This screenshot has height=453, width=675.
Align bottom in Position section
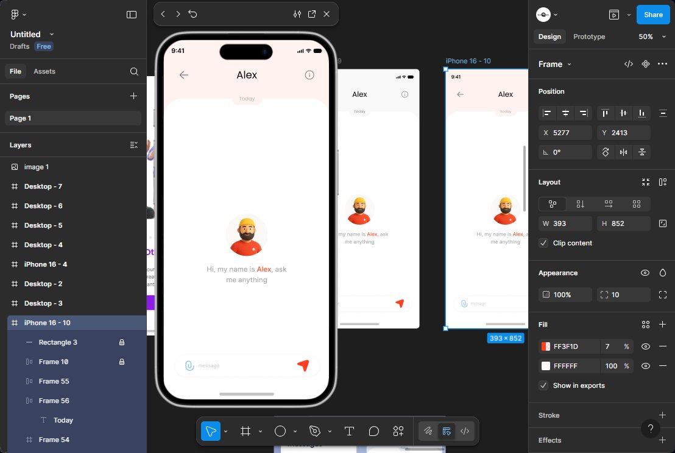point(642,113)
